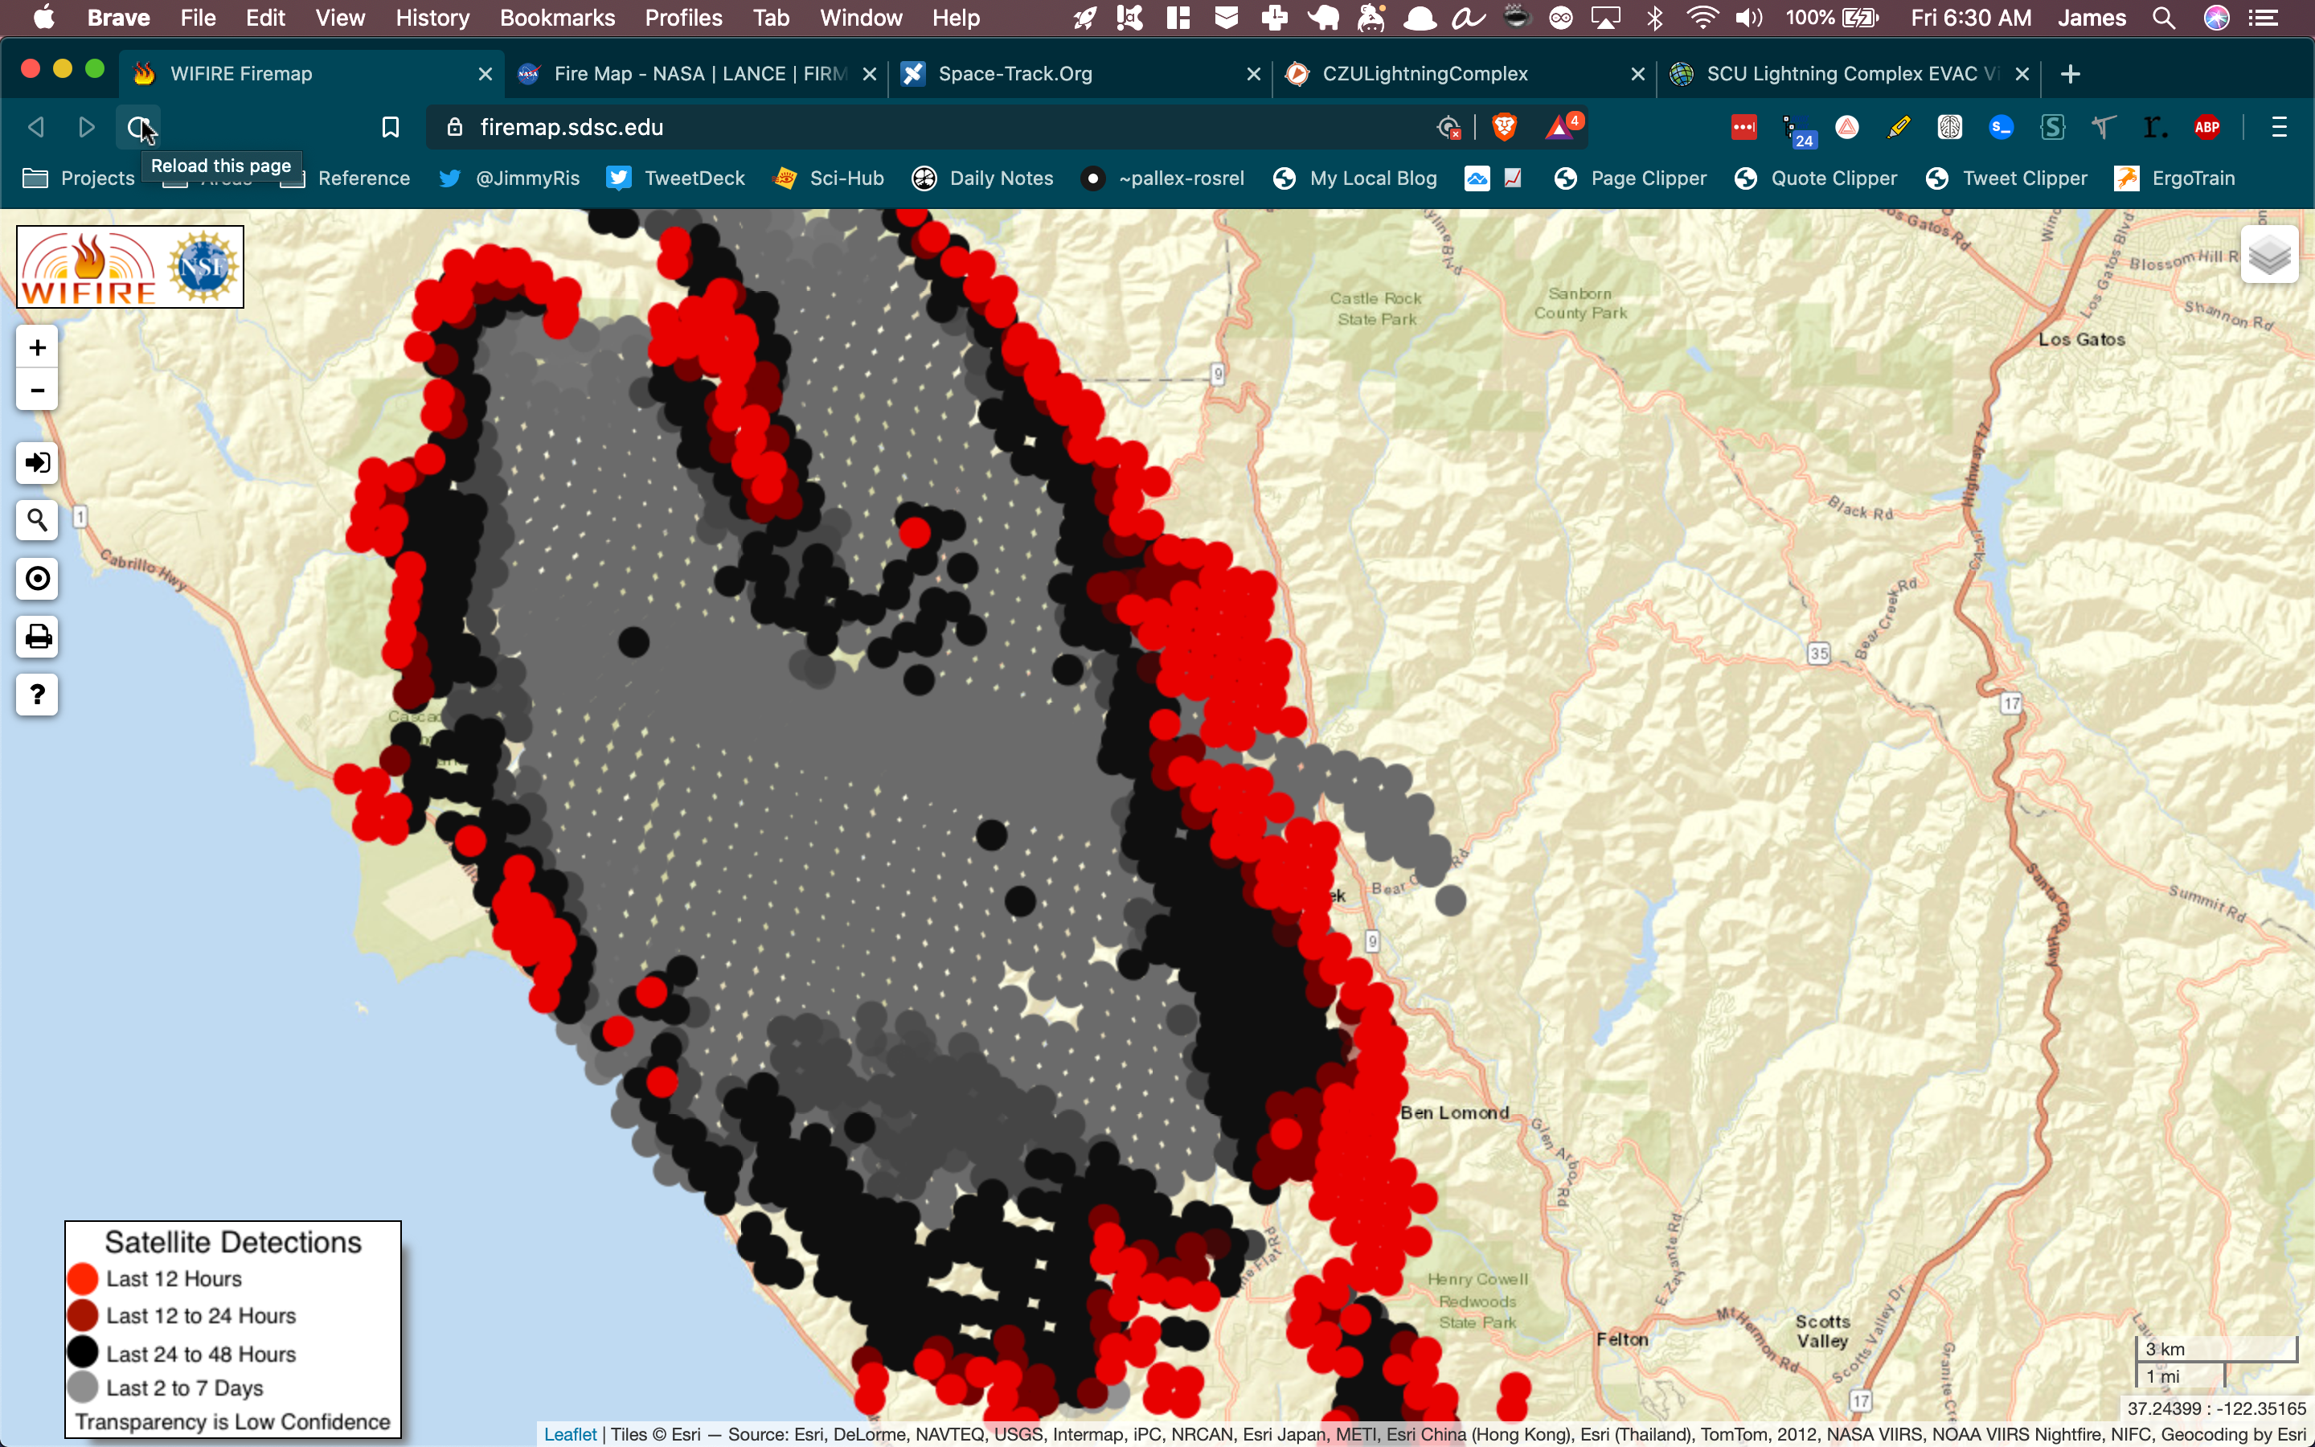The height and width of the screenshot is (1447, 2315).
Task: Open the map search magnifier tool
Action: (x=36, y=519)
